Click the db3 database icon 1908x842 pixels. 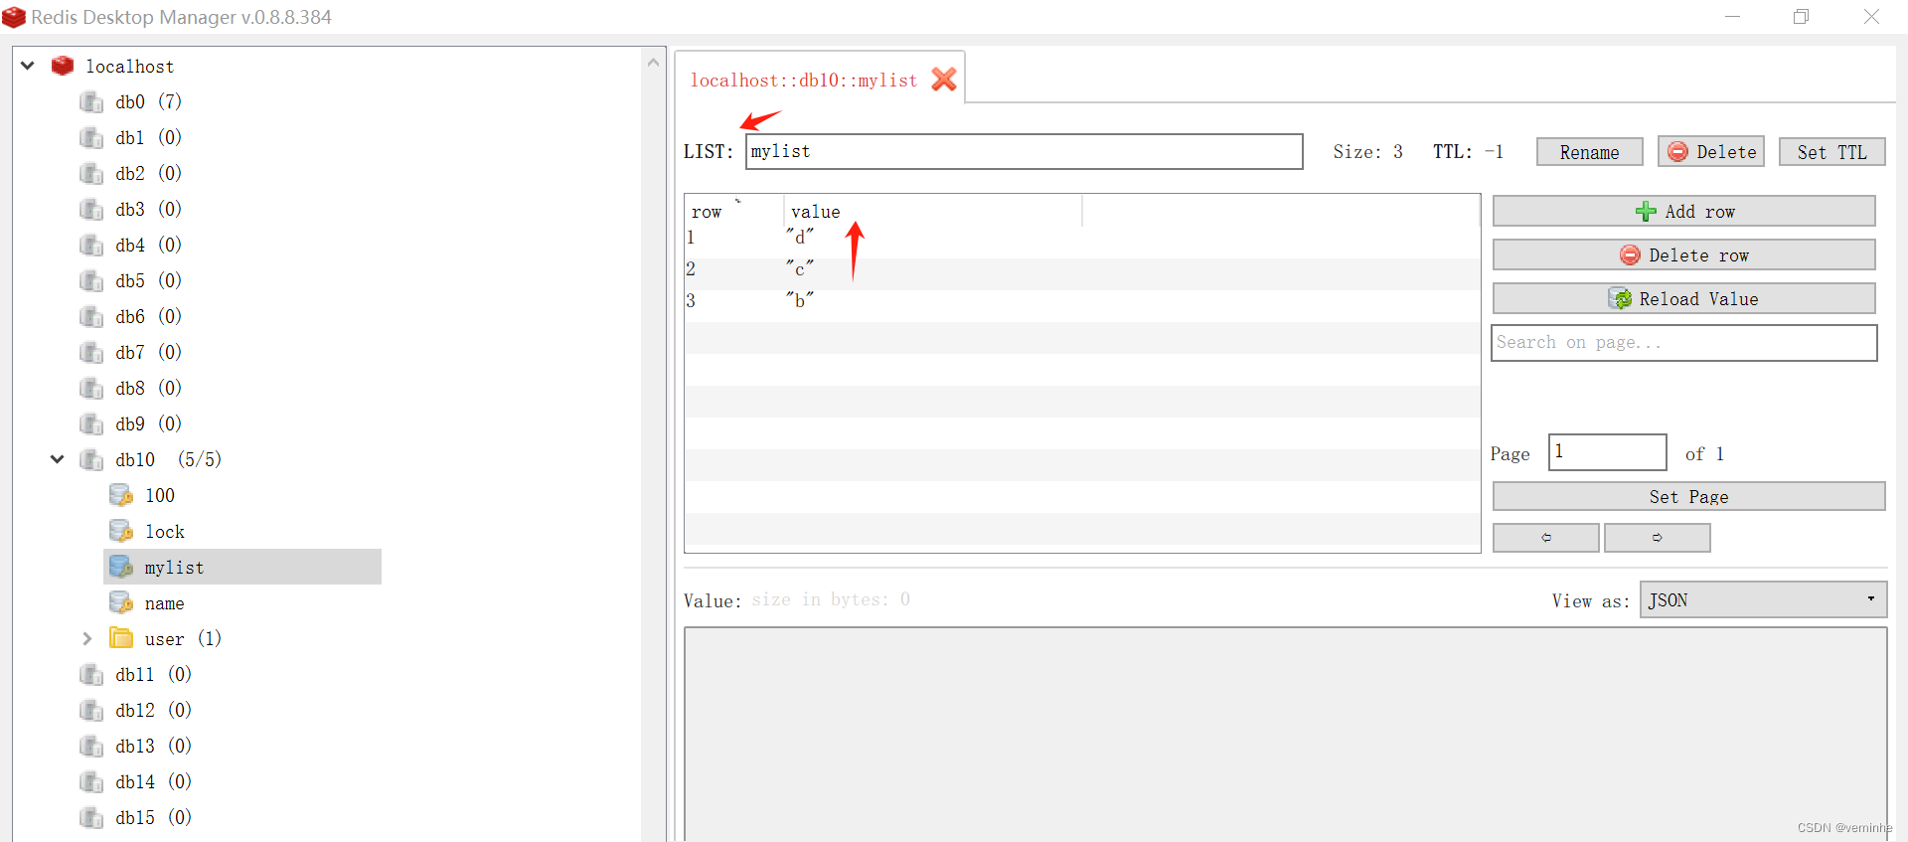(91, 209)
